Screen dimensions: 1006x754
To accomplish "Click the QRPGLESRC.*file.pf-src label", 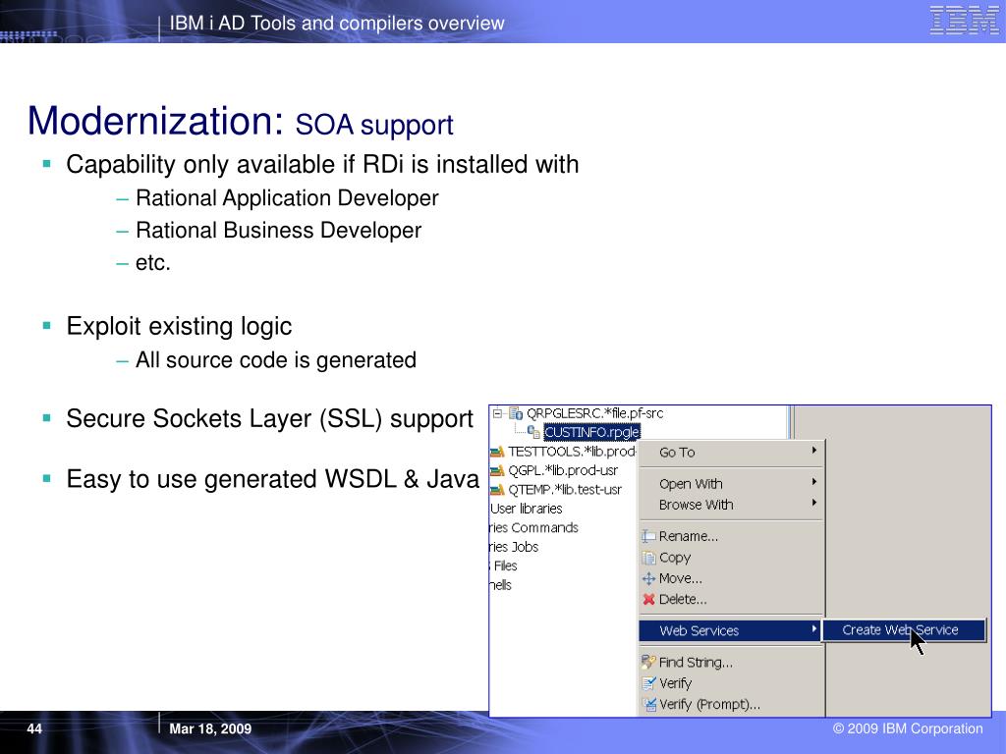I will tap(594, 413).
